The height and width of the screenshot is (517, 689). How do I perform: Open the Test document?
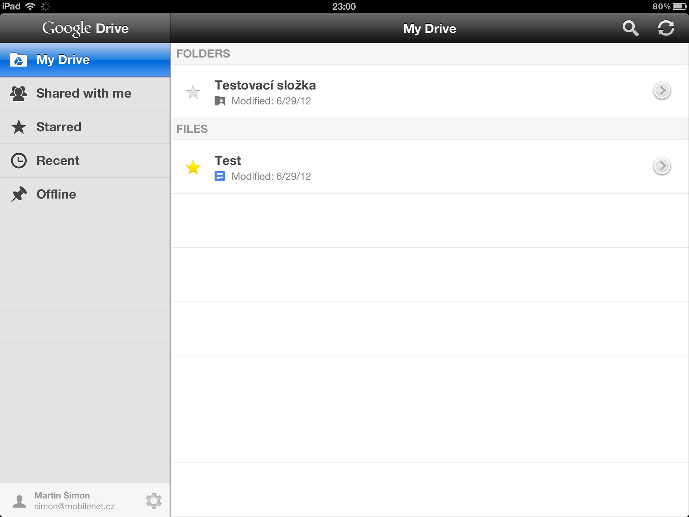[x=323, y=167]
